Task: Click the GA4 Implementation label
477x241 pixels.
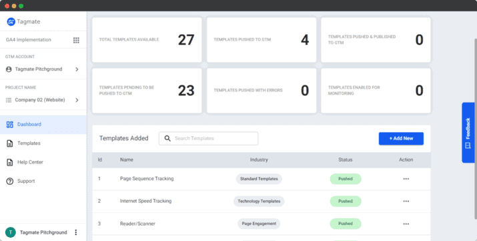Action: pos(29,40)
